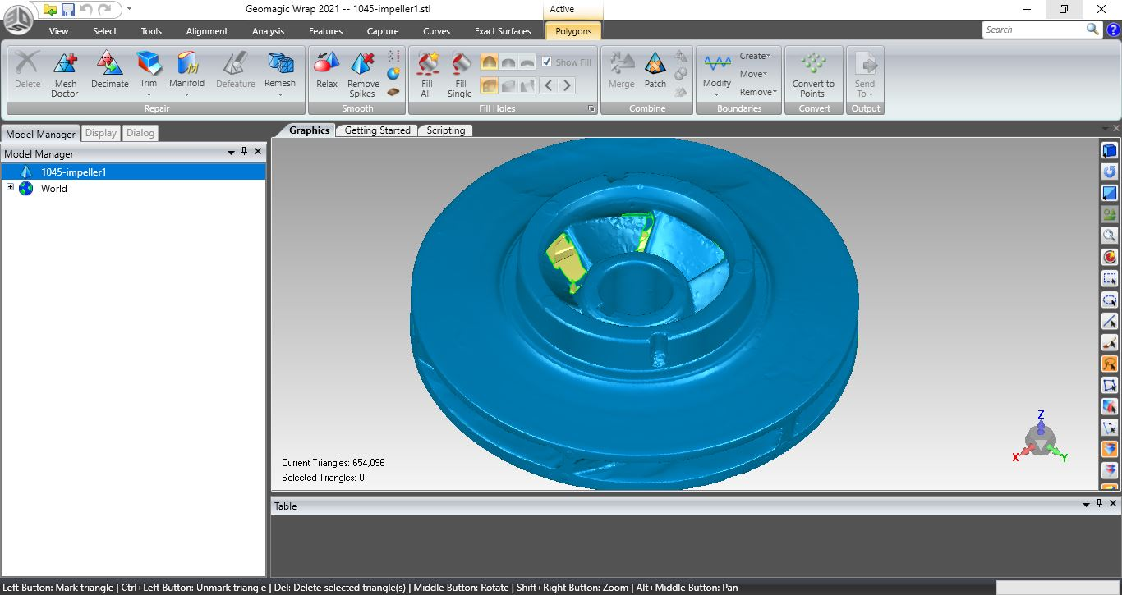
Task: Choose the ellipse selection tool
Action: (x=1110, y=300)
